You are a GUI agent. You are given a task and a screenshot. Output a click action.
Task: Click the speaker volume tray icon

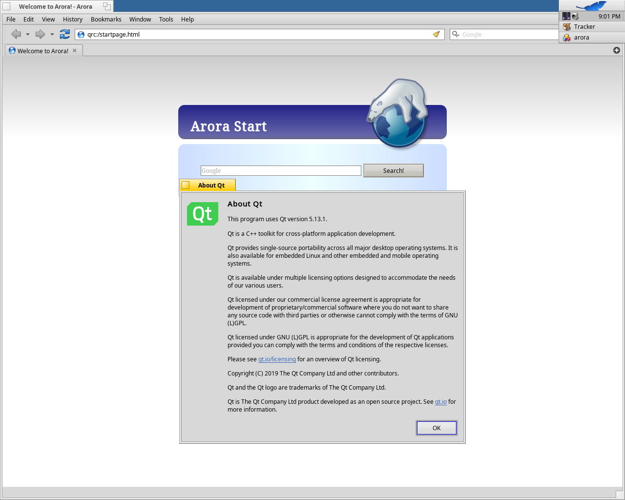[x=575, y=16]
